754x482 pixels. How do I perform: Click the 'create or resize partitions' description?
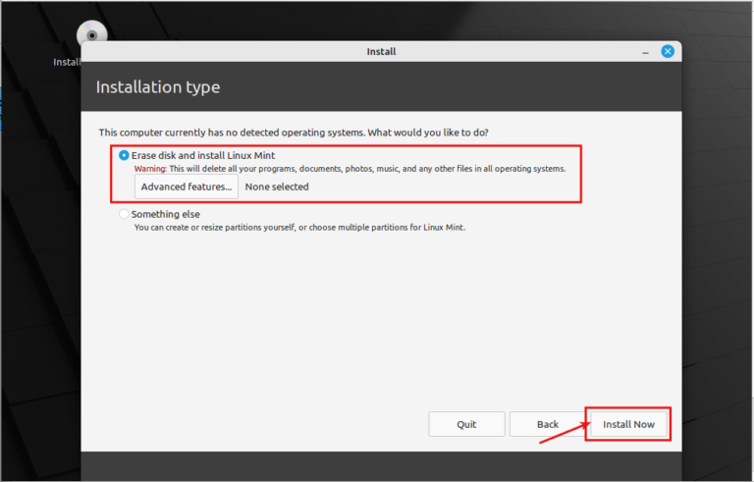tap(299, 227)
